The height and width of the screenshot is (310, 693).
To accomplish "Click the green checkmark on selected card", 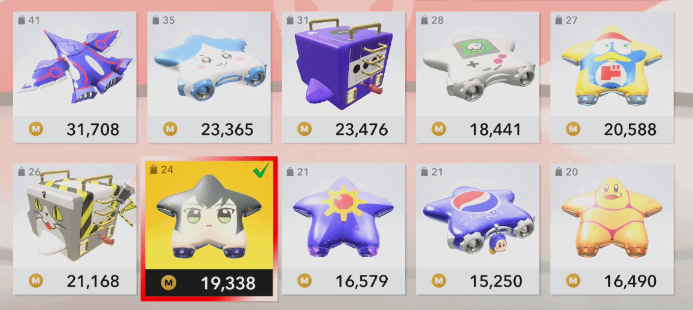I will tap(260, 171).
